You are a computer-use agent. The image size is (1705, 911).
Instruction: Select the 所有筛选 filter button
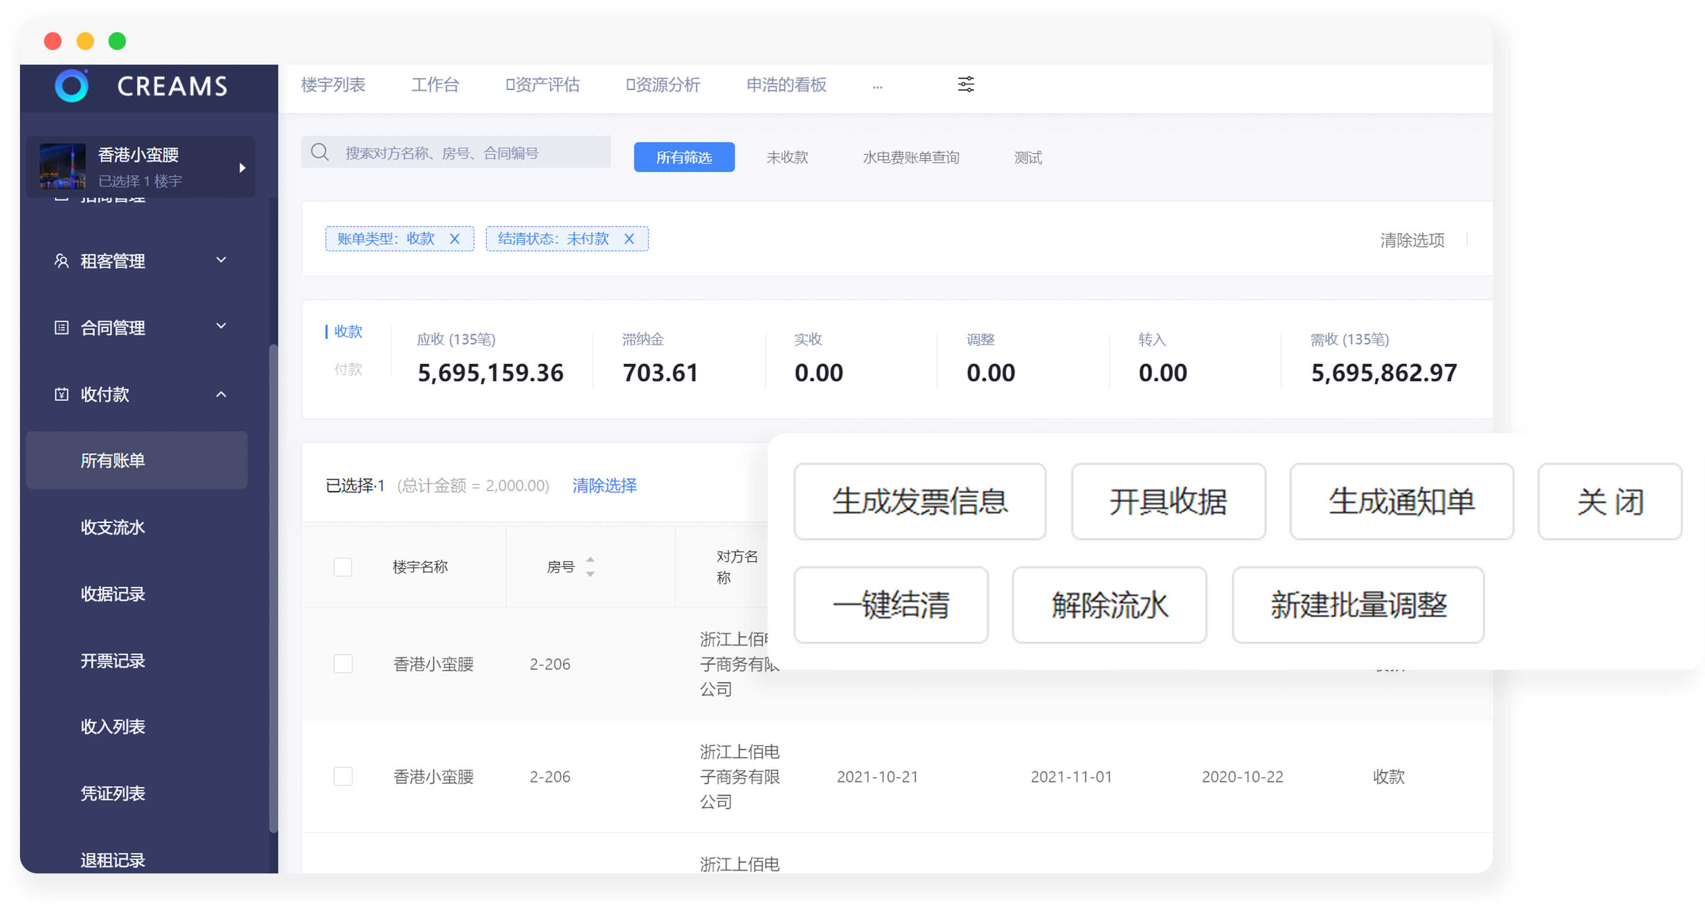point(684,157)
